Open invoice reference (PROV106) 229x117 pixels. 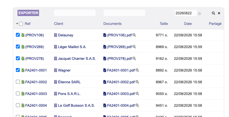(x=35, y=35)
